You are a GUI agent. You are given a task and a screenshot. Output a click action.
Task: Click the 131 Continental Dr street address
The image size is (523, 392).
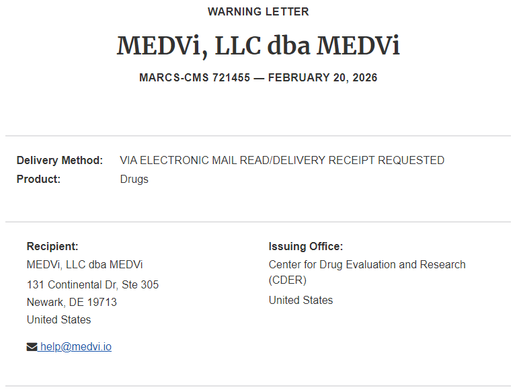93,284
